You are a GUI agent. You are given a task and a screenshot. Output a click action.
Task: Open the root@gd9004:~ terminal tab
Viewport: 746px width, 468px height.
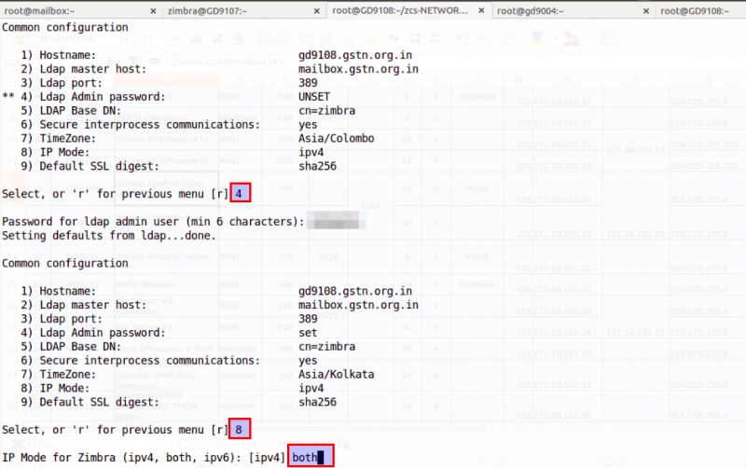point(573,10)
